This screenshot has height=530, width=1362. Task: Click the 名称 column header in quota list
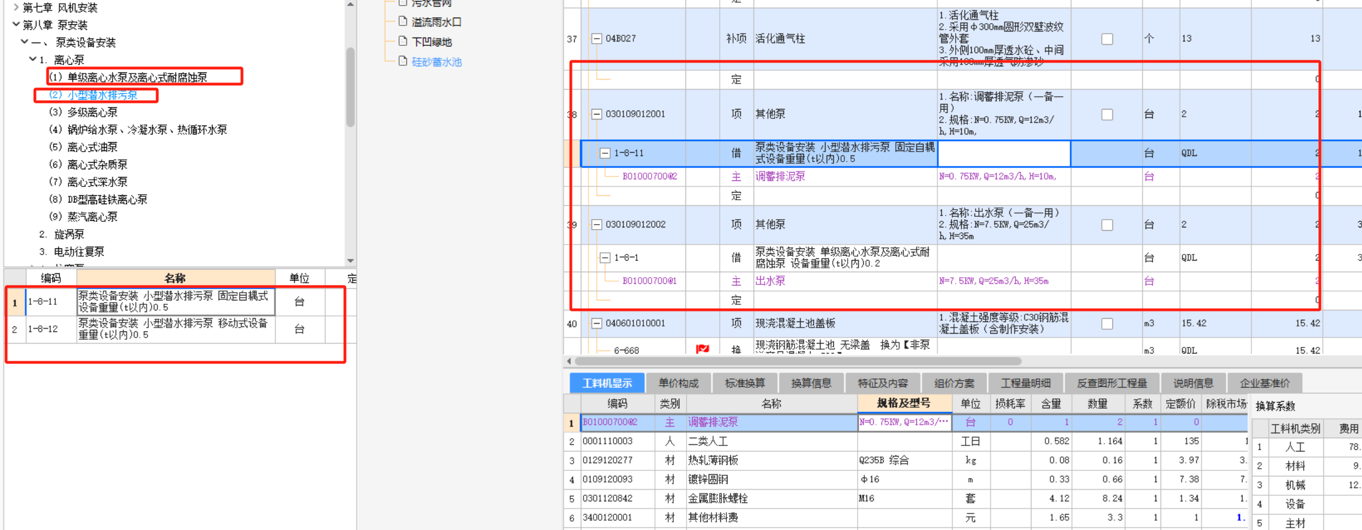pyautogui.click(x=176, y=278)
